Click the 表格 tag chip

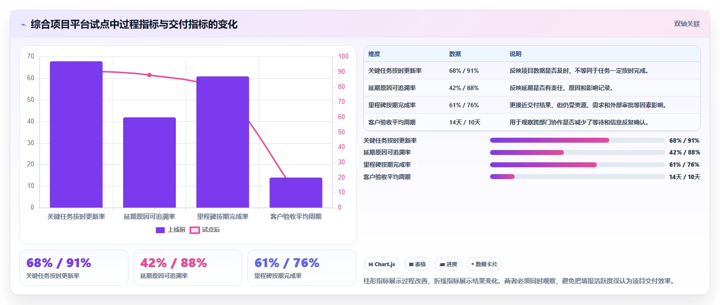tap(417, 264)
